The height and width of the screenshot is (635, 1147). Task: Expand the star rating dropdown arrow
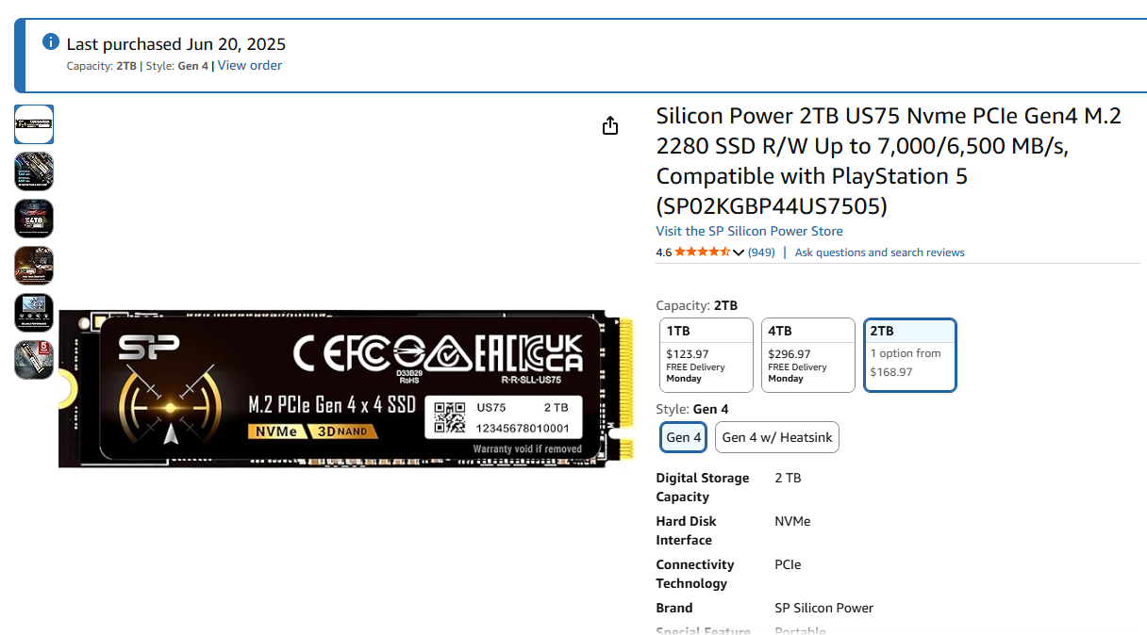pos(739,252)
